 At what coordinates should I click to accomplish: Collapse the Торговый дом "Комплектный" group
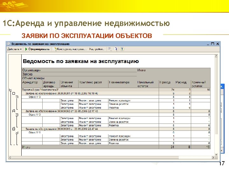pyautogui.click(x=10, y=90)
